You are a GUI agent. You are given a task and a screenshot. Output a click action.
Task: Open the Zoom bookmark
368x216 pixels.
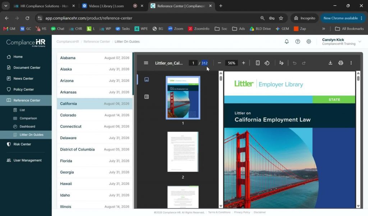point(175,29)
